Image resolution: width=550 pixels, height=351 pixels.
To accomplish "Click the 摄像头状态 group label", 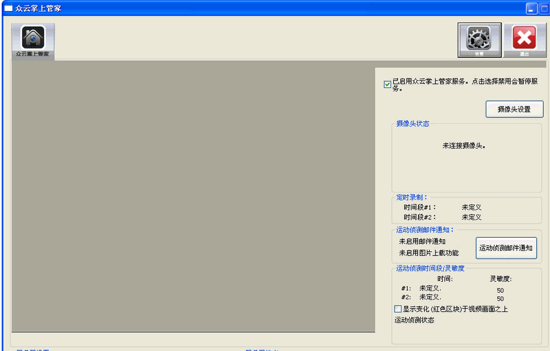I will [412, 124].
